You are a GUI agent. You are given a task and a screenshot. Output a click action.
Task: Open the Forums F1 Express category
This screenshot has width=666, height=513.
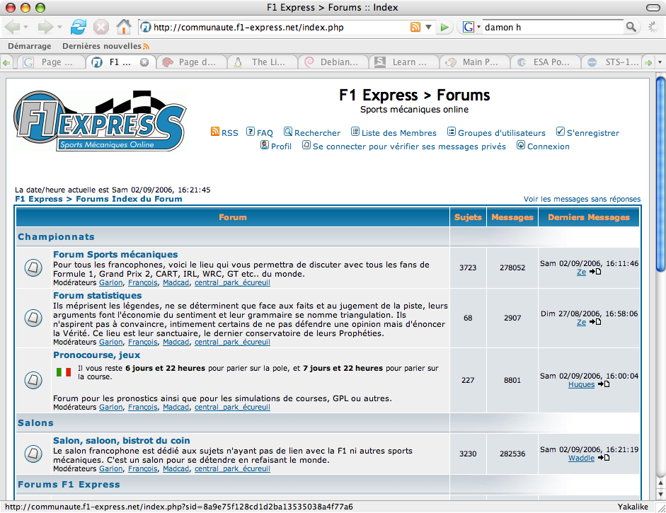point(69,485)
